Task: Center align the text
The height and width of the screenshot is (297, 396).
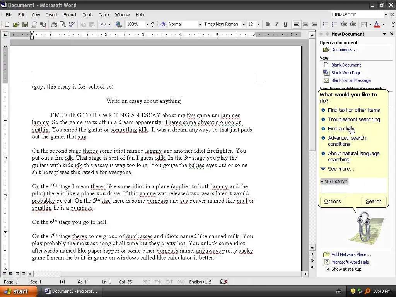Action: [x=306, y=24]
